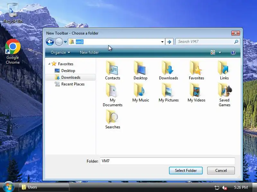Open the Views options dropdown arrow
Screen dimensions: 257x192
pos(220,52)
